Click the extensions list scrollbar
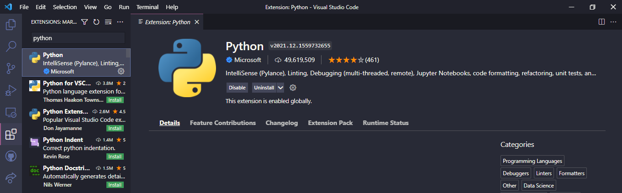Screen dimensions: 622x193 (128, 53)
